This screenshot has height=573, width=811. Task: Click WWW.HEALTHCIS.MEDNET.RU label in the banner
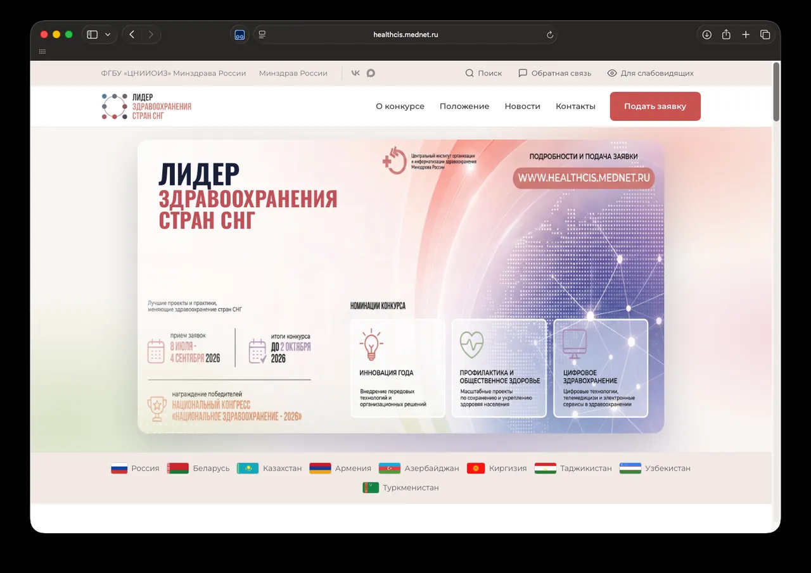click(x=584, y=179)
